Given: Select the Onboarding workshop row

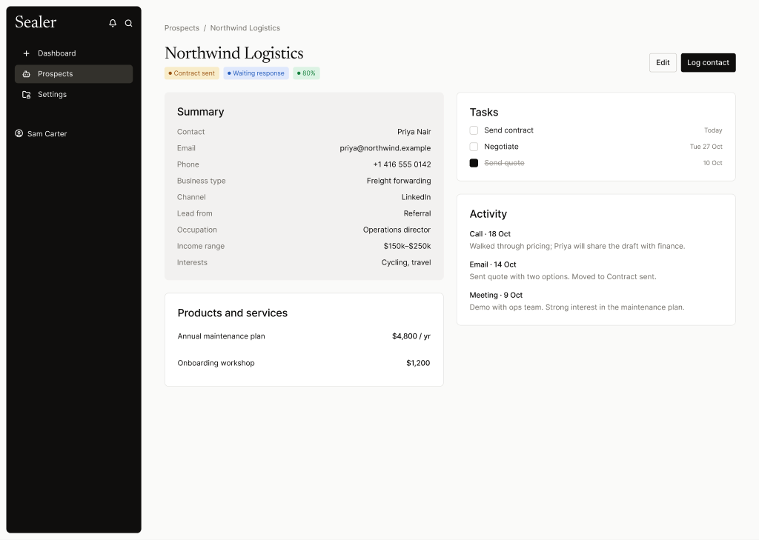Looking at the screenshot, I should click(304, 363).
